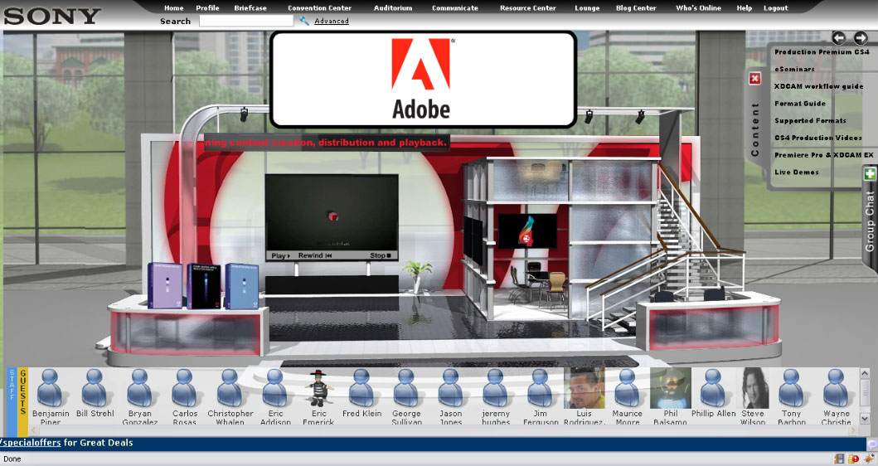Open CS4 Production Videos
Viewport: 878px width, 466px height.
point(818,137)
